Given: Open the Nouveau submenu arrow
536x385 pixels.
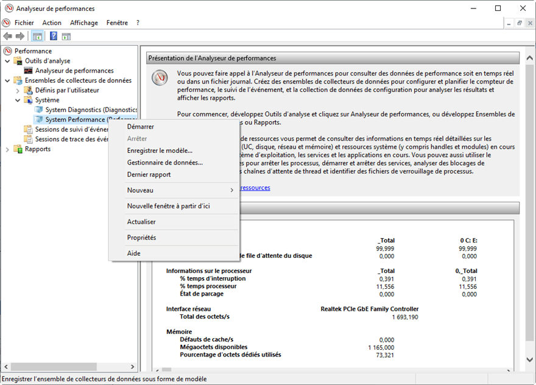Looking at the screenshot, I should [232, 190].
